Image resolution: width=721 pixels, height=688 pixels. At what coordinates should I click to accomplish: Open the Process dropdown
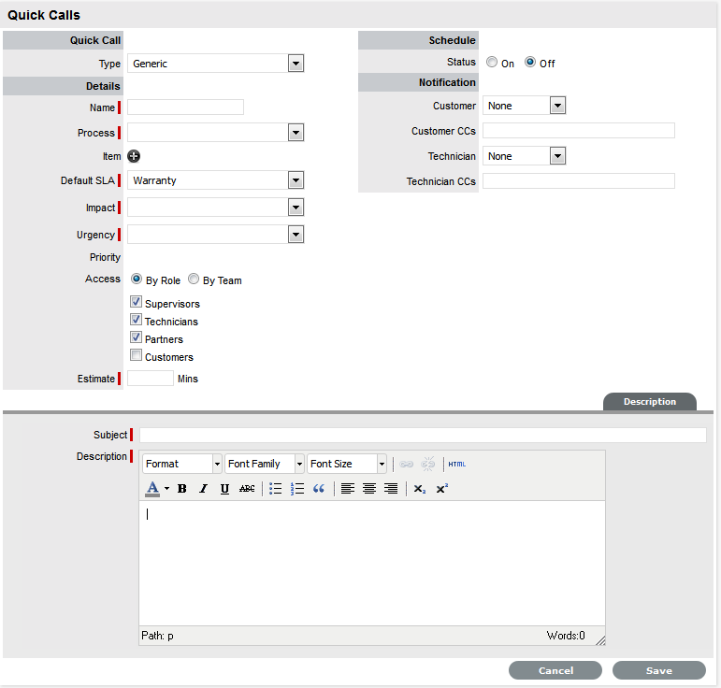(x=216, y=133)
